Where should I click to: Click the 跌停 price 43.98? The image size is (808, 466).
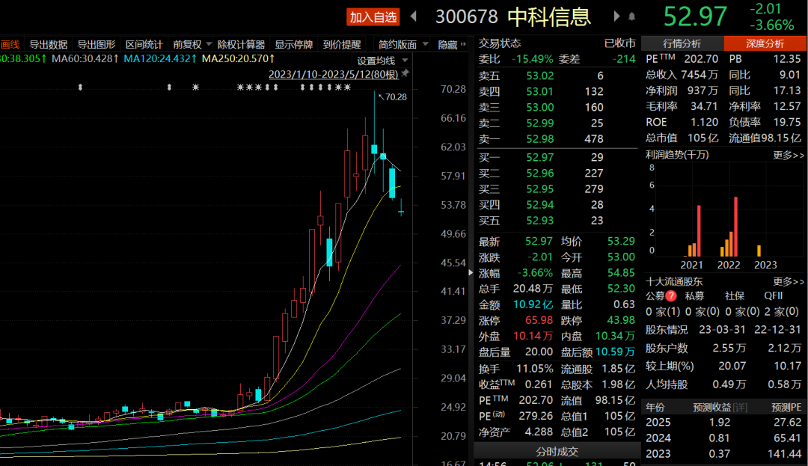tap(621, 320)
